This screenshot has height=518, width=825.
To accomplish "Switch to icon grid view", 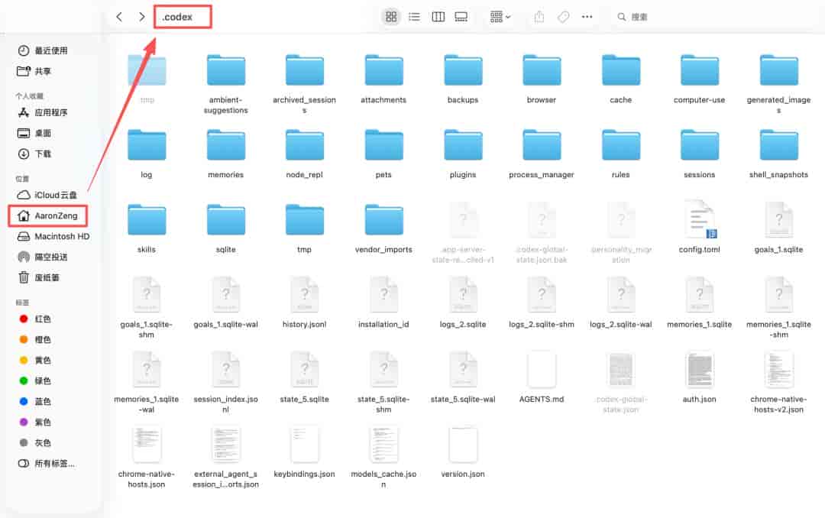I will 391,17.
